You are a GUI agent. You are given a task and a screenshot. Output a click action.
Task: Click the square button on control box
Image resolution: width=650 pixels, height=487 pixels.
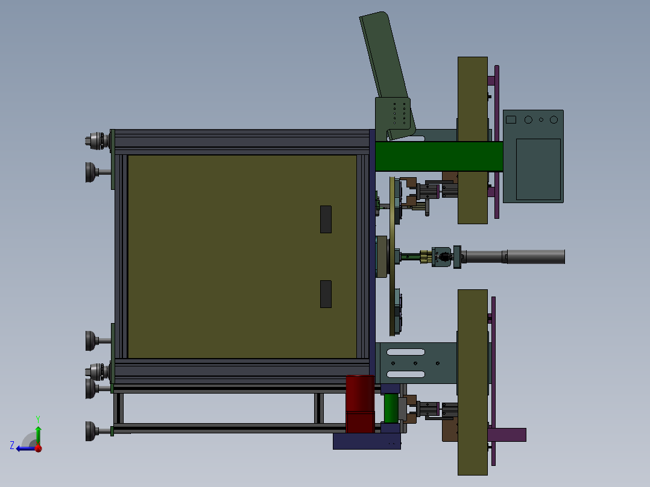511,119
